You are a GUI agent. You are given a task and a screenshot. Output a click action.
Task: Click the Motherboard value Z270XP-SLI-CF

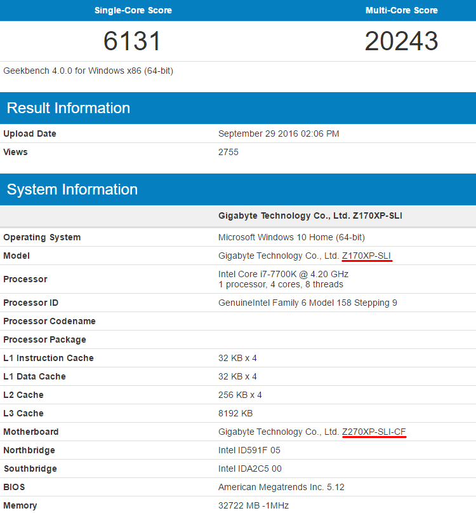(312, 432)
